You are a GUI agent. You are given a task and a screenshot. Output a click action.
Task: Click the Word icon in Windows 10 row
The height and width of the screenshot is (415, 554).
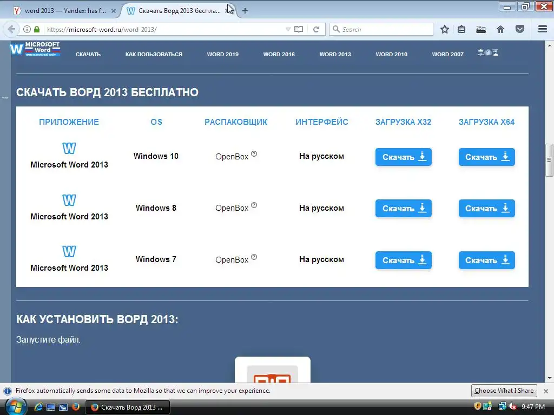69,148
